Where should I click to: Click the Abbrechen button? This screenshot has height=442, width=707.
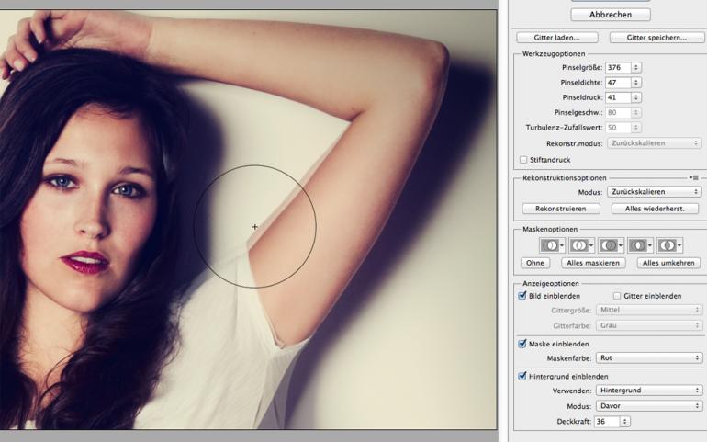[x=611, y=15]
